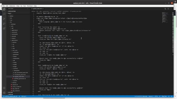The width and height of the screenshot is (177, 99).
Task: Open the Explorer view in the activity bar
Action: point(4,9)
